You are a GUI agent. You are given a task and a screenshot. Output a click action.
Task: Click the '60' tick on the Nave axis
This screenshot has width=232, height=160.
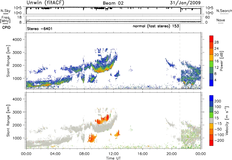[207, 17]
